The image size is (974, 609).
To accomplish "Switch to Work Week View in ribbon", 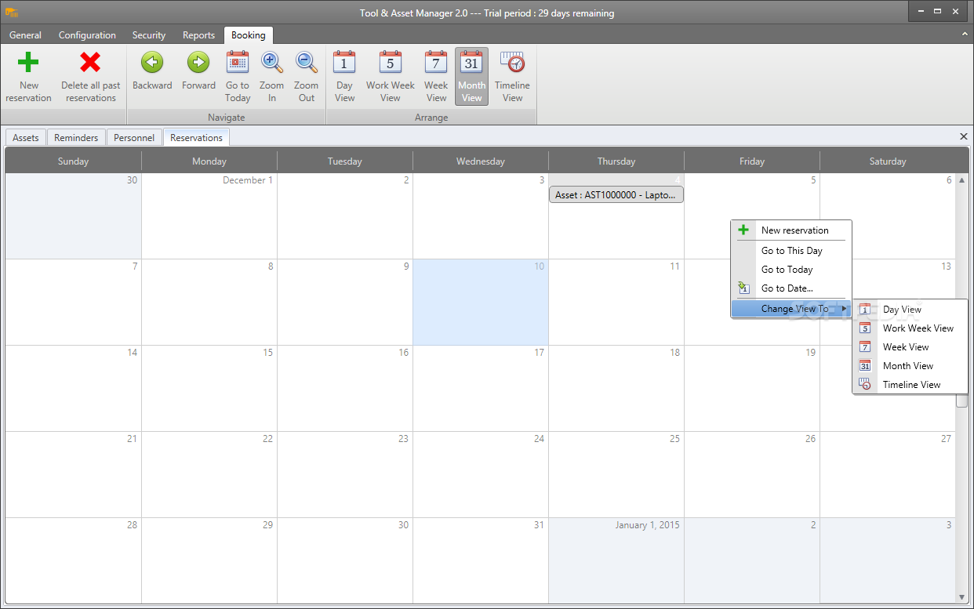I will pos(391,77).
